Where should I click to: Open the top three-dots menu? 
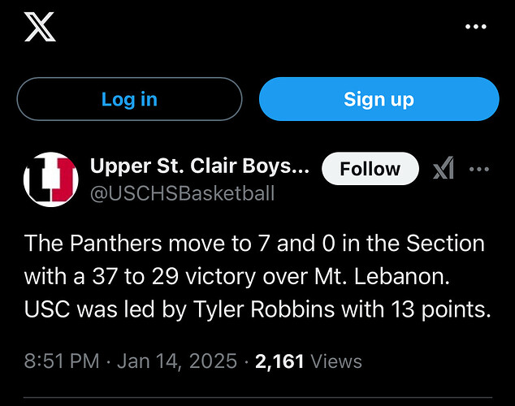(476, 27)
